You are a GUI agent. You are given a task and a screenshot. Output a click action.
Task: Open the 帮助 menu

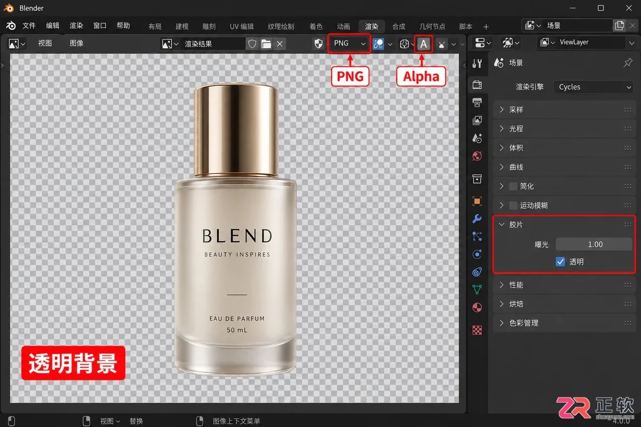coord(123,26)
